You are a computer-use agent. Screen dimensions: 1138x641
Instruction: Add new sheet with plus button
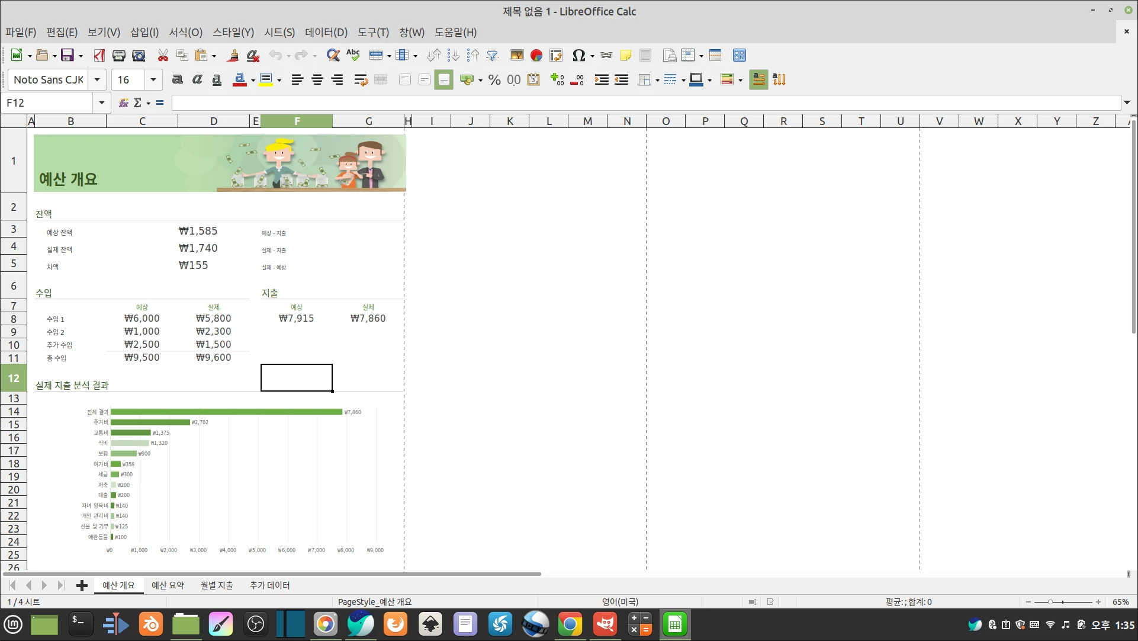pyautogui.click(x=82, y=585)
